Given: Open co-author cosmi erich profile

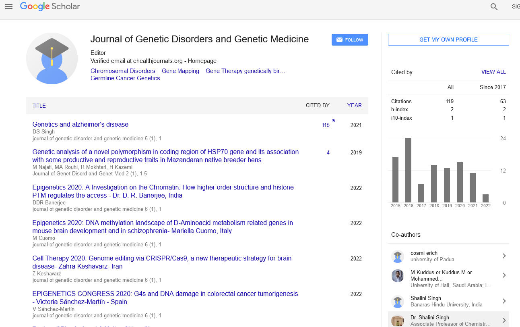Looking at the screenshot, I should (424, 253).
